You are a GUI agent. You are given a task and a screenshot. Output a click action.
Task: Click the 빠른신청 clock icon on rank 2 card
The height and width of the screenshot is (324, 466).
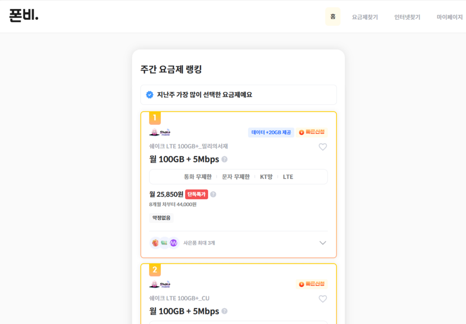[x=301, y=284]
